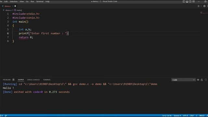Viewport: 208px width, 117px height.
Task: Click CRLF line ending selector
Action: [192, 116]
